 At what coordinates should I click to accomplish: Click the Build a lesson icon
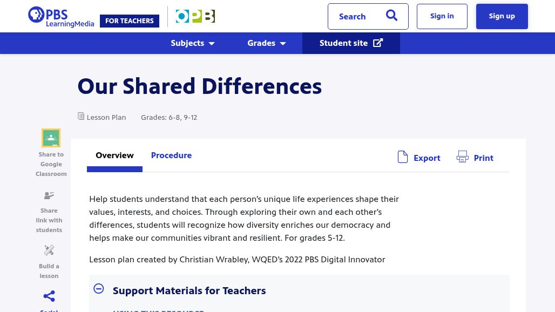point(49,250)
